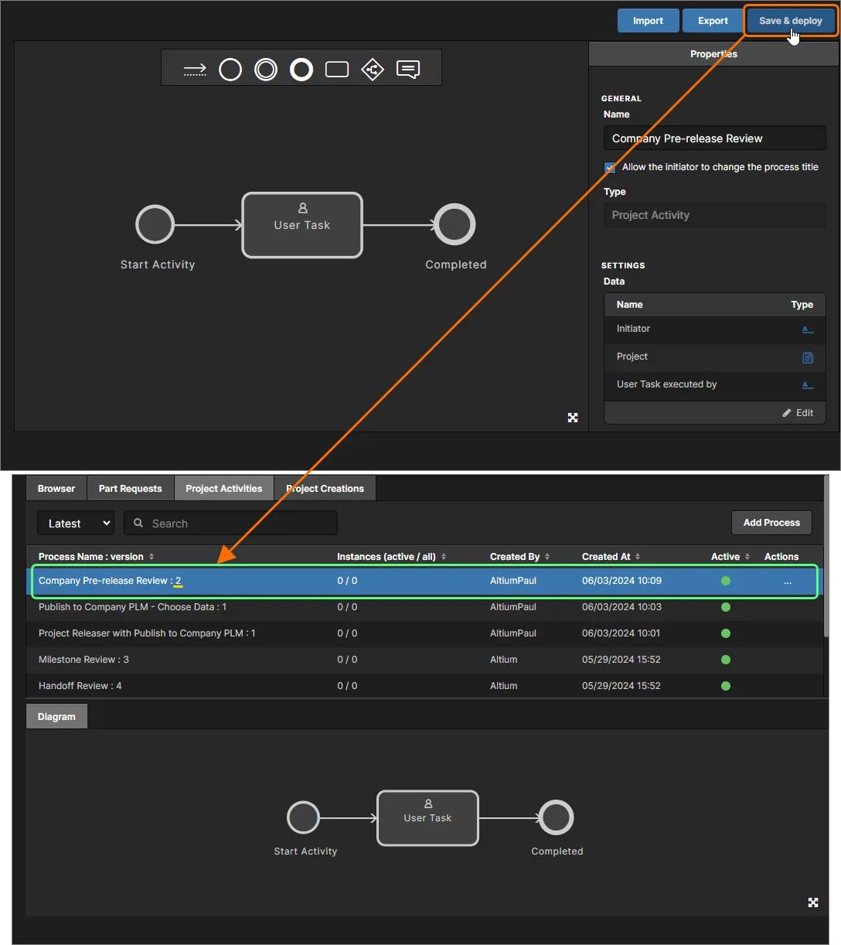Open the Project Creations tab
This screenshot has width=841, height=945.
[x=324, y=488]
